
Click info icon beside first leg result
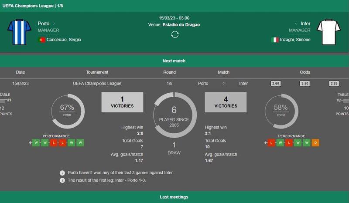coord(62,180)
